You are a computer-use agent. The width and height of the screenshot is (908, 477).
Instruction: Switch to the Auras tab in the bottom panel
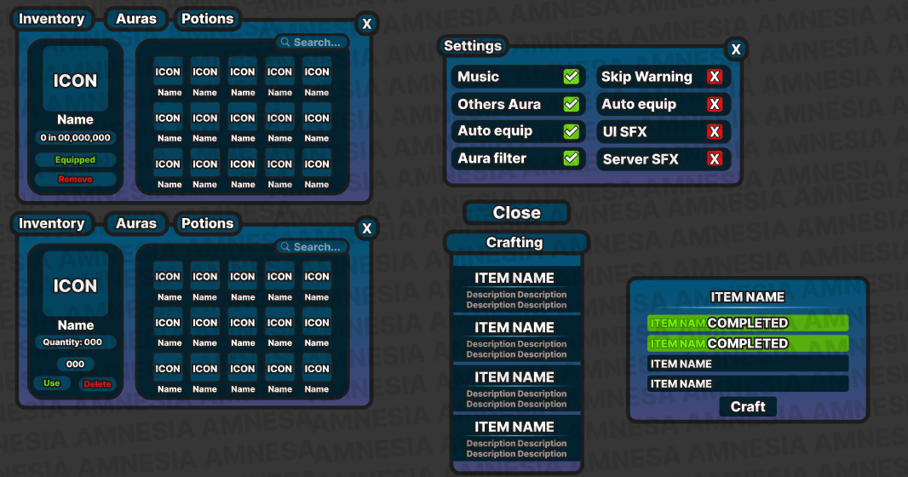136,223
